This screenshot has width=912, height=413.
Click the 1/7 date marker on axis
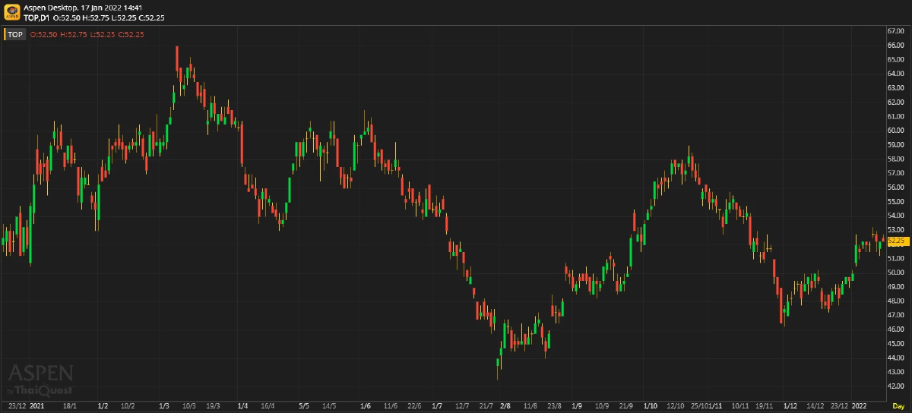point(437,406)
